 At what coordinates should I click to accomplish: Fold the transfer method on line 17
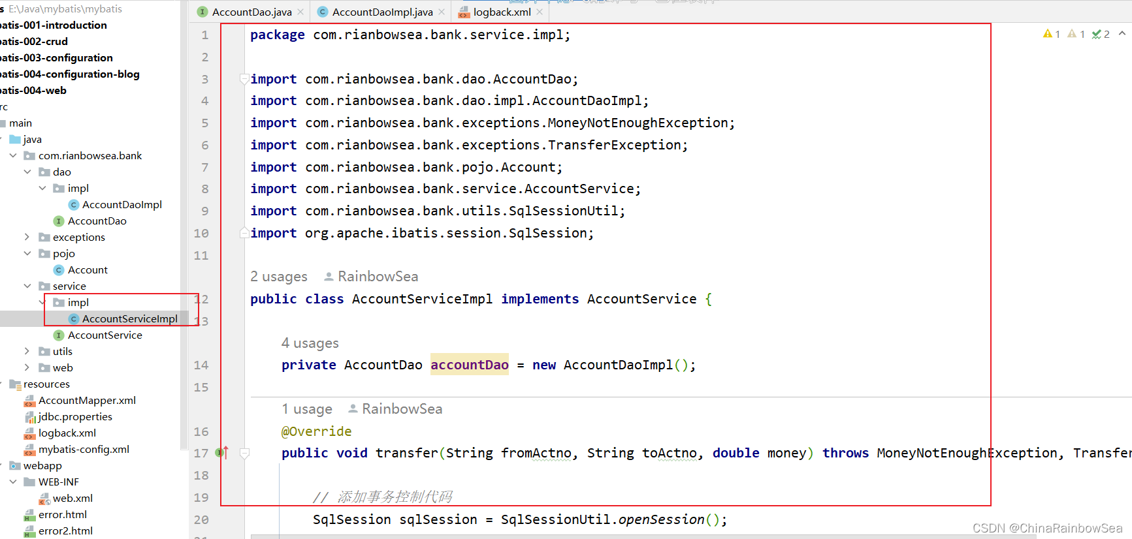[x=244, y=453]
